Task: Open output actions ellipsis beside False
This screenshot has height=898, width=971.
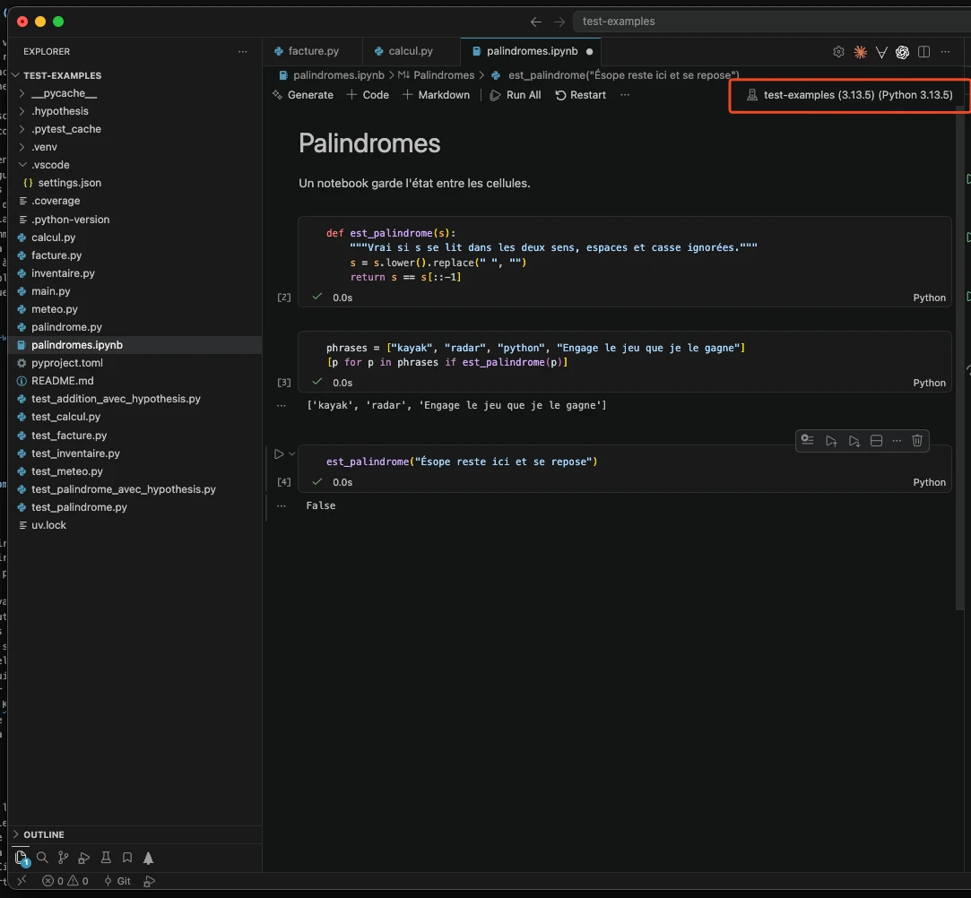Action: 282,505
